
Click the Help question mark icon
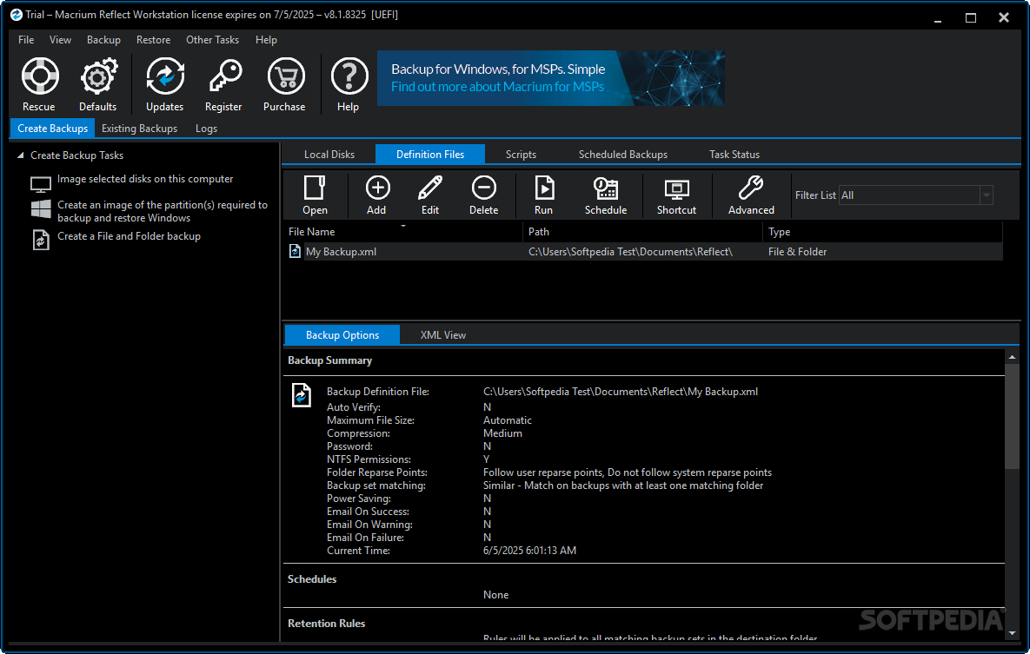point(349,76)
